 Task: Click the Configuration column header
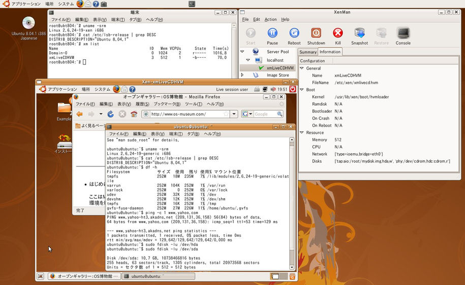pos(316,61)
